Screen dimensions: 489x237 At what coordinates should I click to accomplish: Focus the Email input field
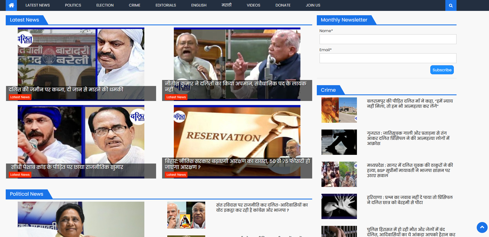click(388, 58)
